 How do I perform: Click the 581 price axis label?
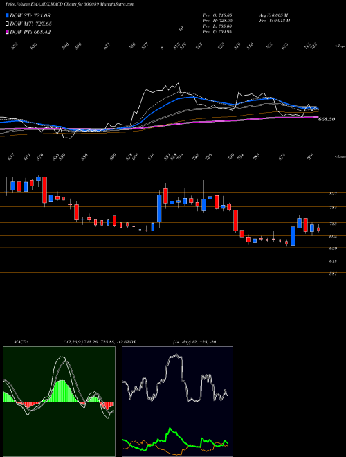(334, 274)
